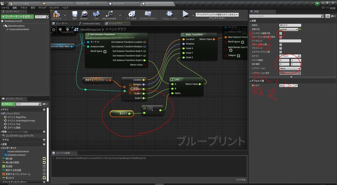Go forward with graph right arrow

point(68,29)
